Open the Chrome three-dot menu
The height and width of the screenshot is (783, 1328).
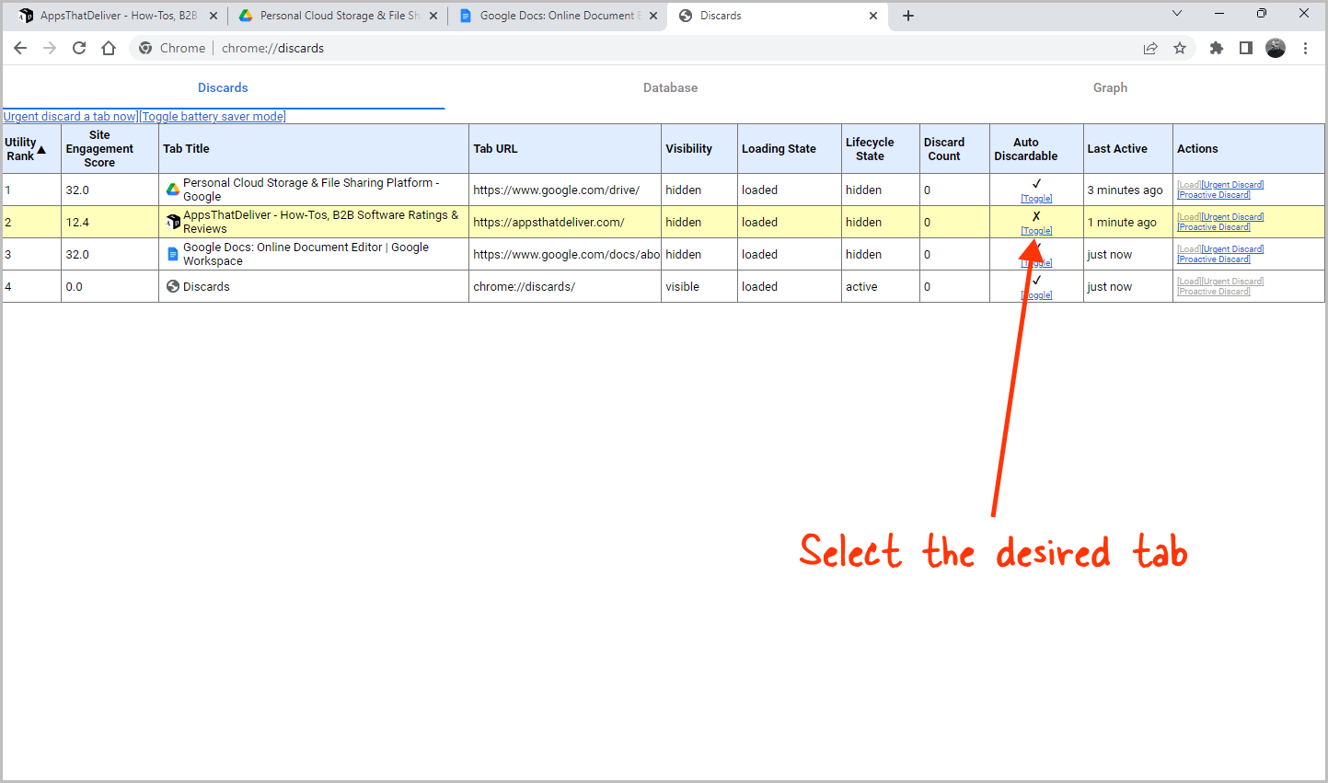pyautogui.click(x=1306, y=48)
